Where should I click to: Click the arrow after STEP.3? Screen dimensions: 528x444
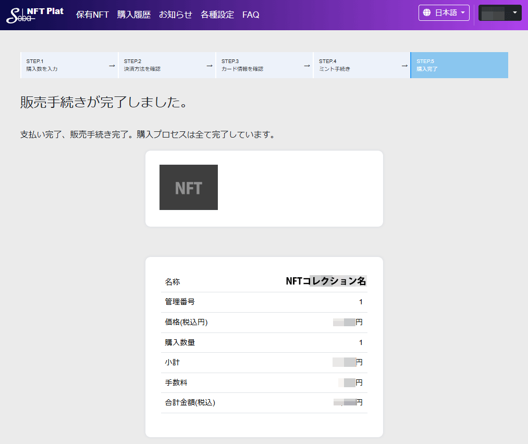306,66
